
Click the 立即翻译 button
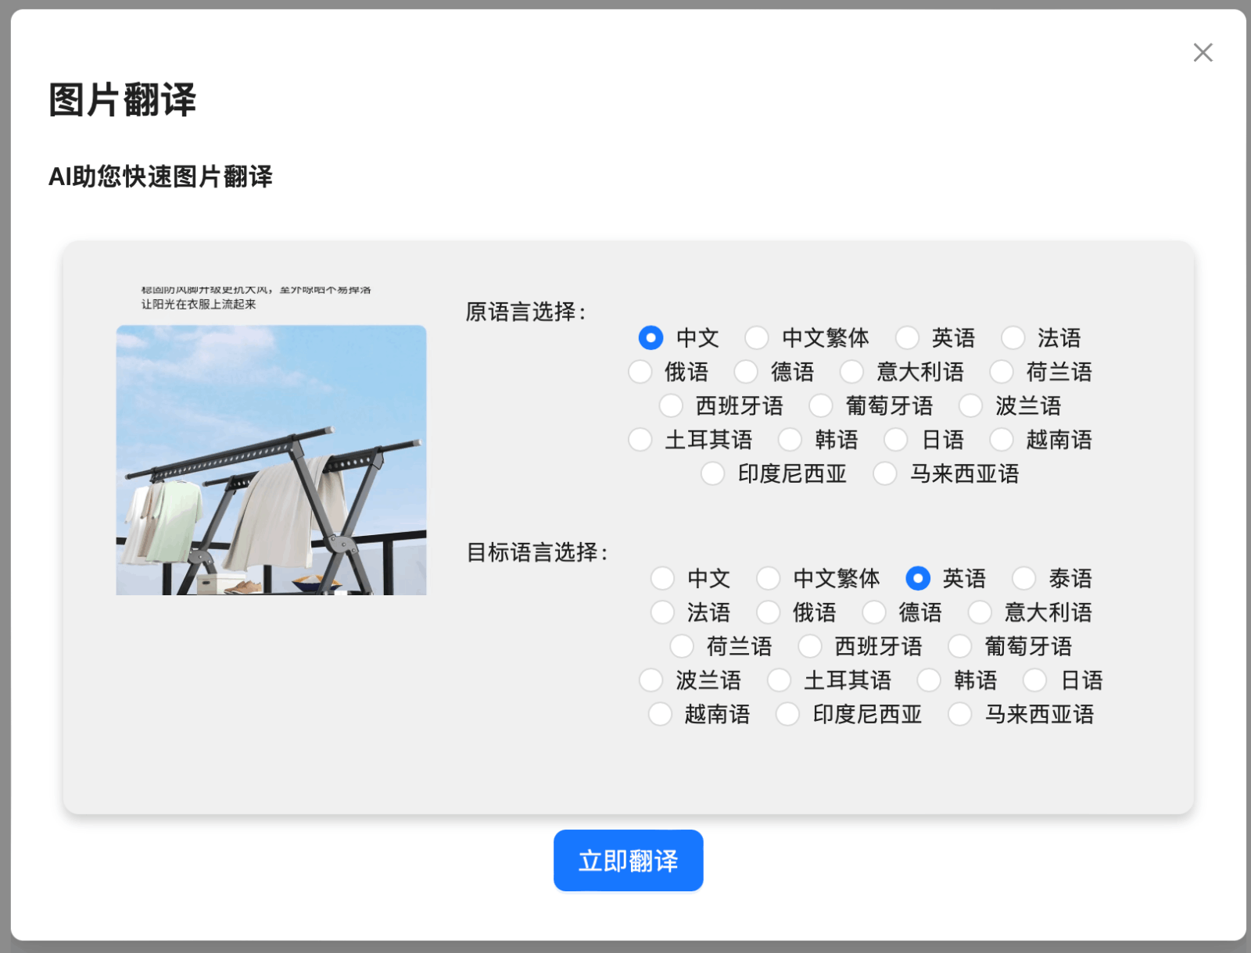tap(628, 860)
